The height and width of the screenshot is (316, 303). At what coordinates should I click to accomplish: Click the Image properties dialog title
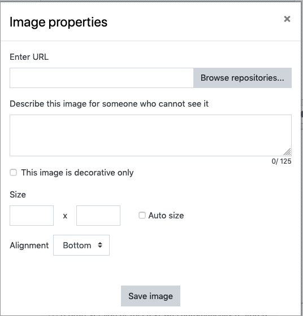click(x=59, y=22)
